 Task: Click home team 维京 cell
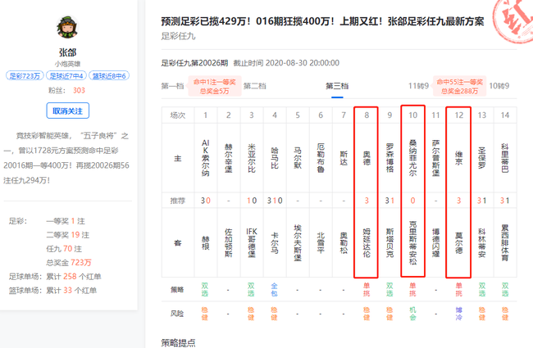[459, 158]
